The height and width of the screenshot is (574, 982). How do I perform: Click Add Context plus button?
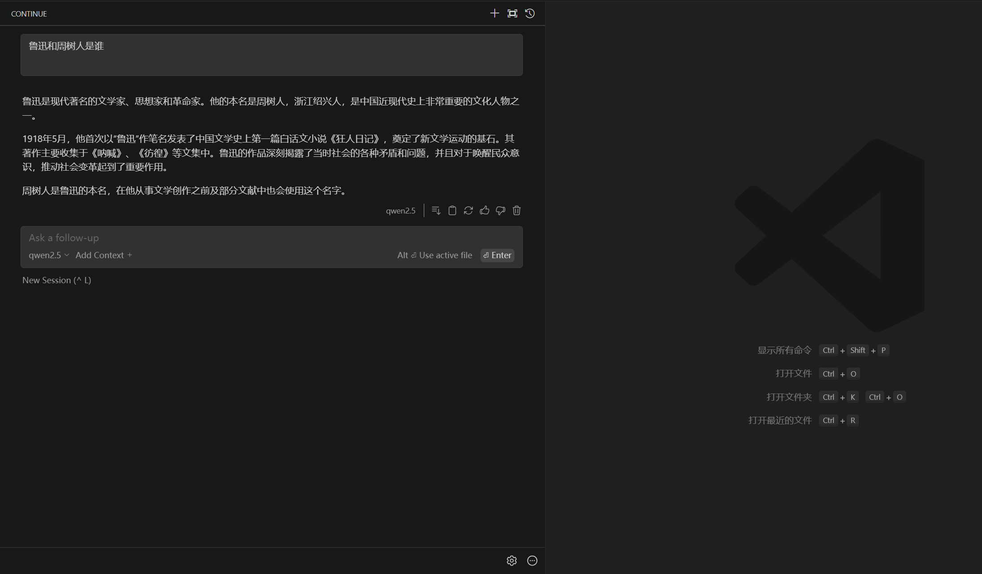(104, 255)
